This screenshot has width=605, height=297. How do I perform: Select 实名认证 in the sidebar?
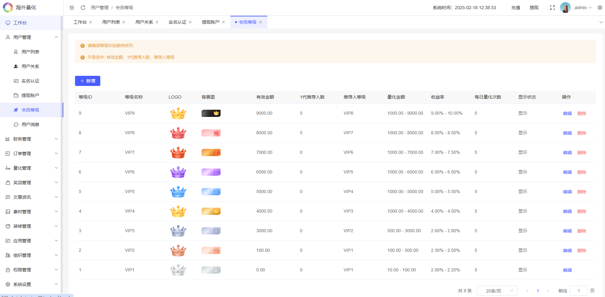click(30, 81)
